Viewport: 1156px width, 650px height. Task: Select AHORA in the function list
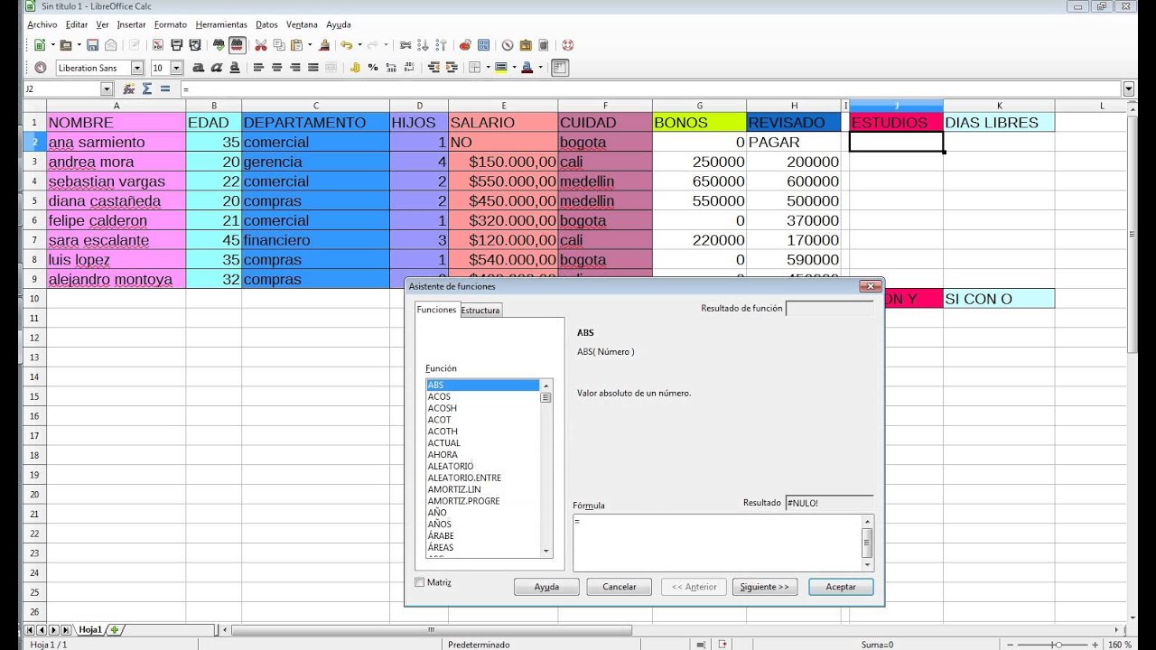(443, 454)
